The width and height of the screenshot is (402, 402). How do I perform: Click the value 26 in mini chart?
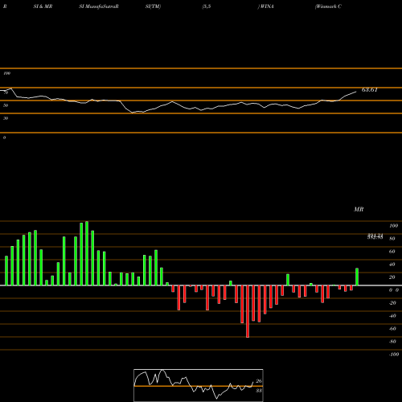[259, 381]
